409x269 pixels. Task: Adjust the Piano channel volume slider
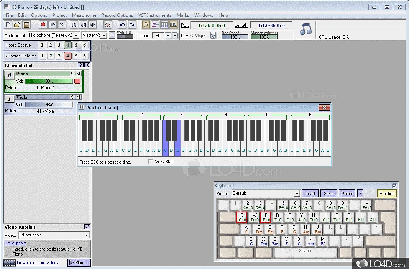point(49,81)
